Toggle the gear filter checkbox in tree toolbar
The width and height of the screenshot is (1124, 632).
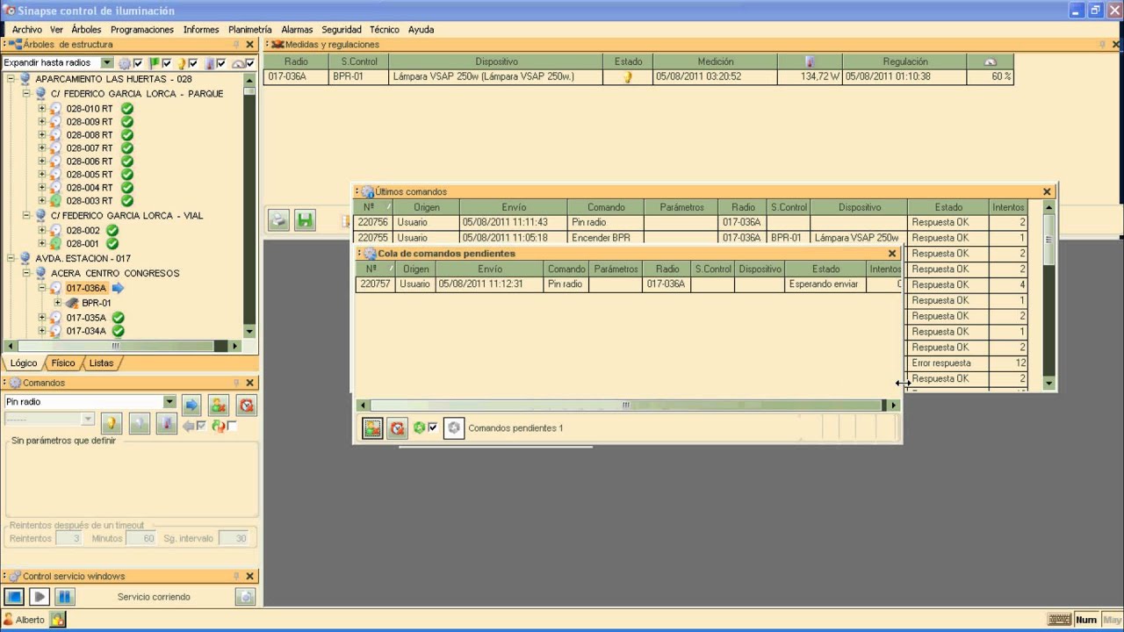point(138,63)
